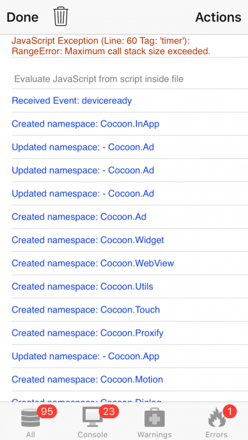Viewport: 248px width, 440px height.
Task: Tap the red 1 badge on Errors
Action: 230,412
